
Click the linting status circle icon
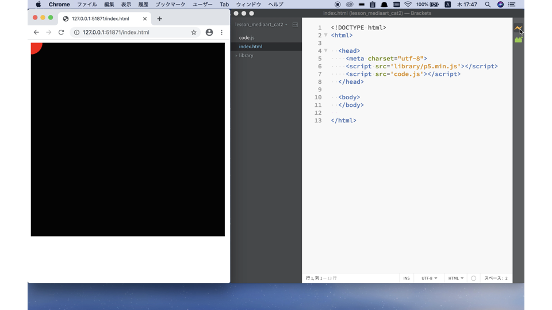click(x=473, y=278)
